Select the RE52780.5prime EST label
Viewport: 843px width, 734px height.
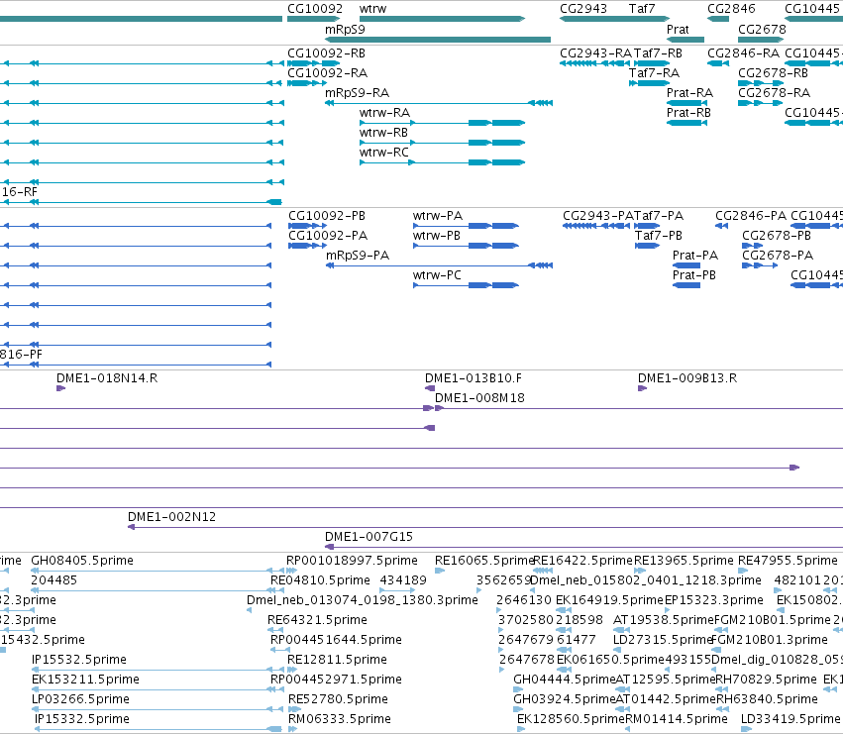pos(338,699)
